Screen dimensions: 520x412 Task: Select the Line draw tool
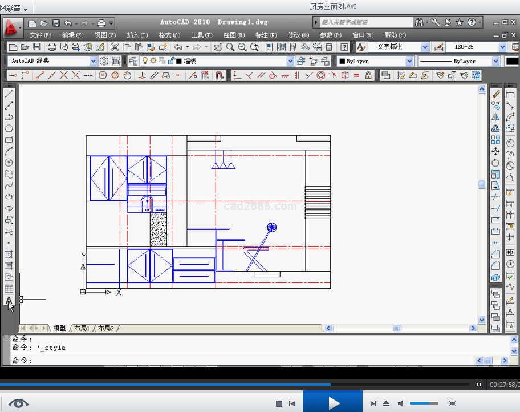pyautogui.click(x=9, y=94)
